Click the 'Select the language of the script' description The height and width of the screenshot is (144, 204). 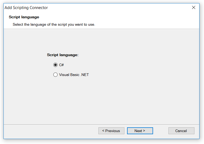[x=54, y=24]
